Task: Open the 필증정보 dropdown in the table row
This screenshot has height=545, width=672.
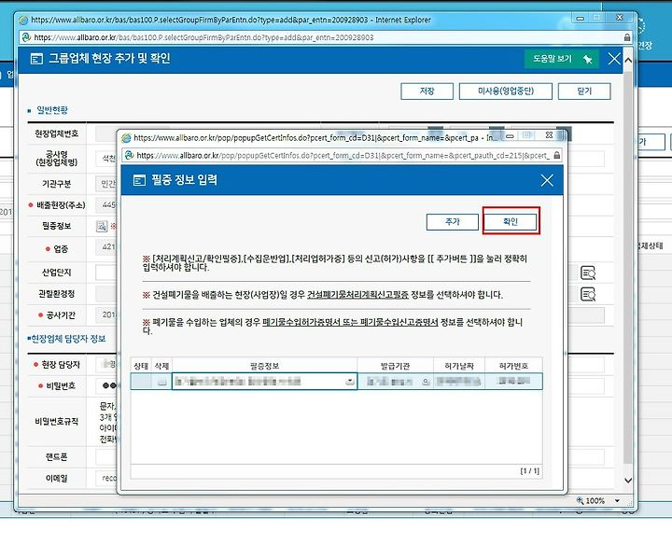Action: coord(350,382)
